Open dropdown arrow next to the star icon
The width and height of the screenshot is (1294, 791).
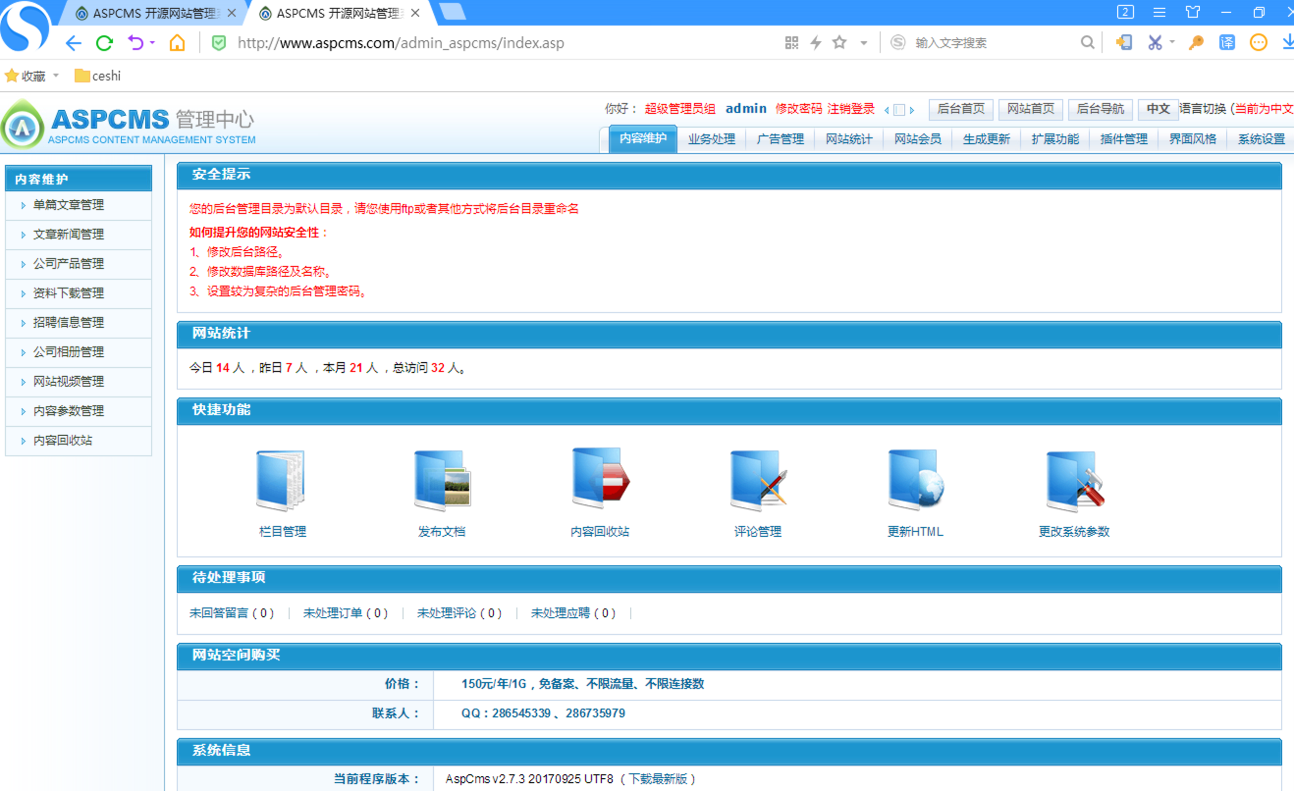click(x=863, y=43)
